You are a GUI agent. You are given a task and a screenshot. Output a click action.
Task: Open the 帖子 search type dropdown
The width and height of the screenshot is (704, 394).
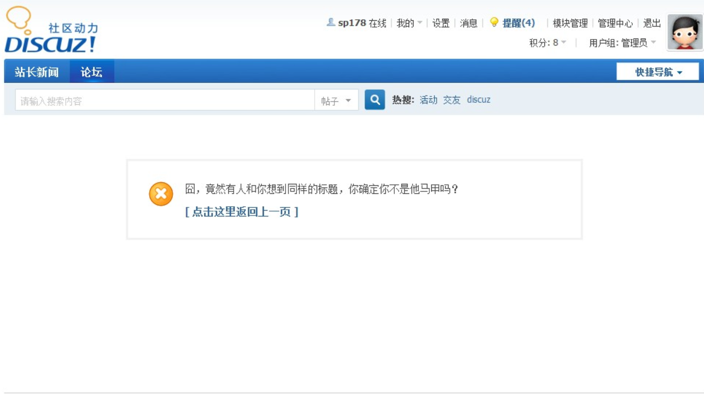336,101
